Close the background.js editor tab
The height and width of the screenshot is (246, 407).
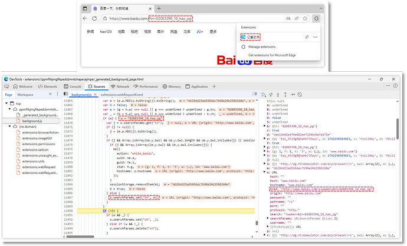[96, 94]
